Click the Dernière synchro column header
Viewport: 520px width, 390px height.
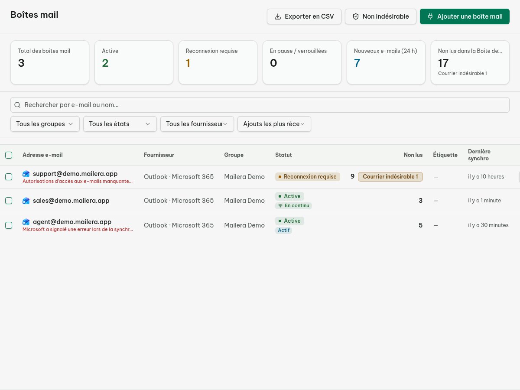(479, 155)
